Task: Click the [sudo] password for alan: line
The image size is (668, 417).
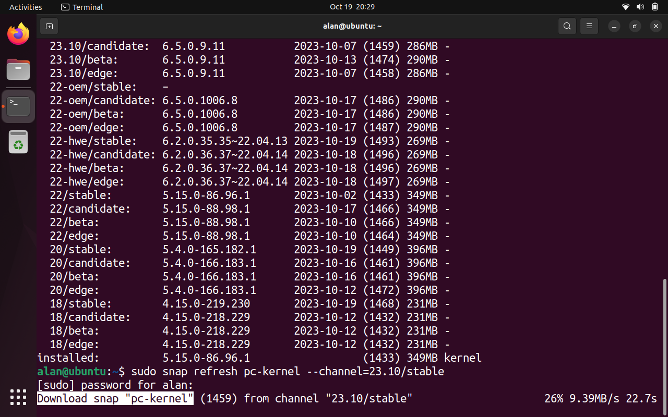Action: [x=115, y=385]
